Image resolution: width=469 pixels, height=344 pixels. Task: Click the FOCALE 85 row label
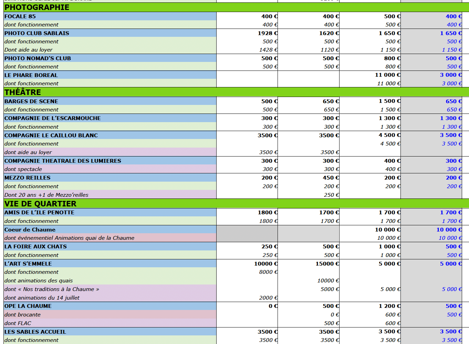point(20,16)
